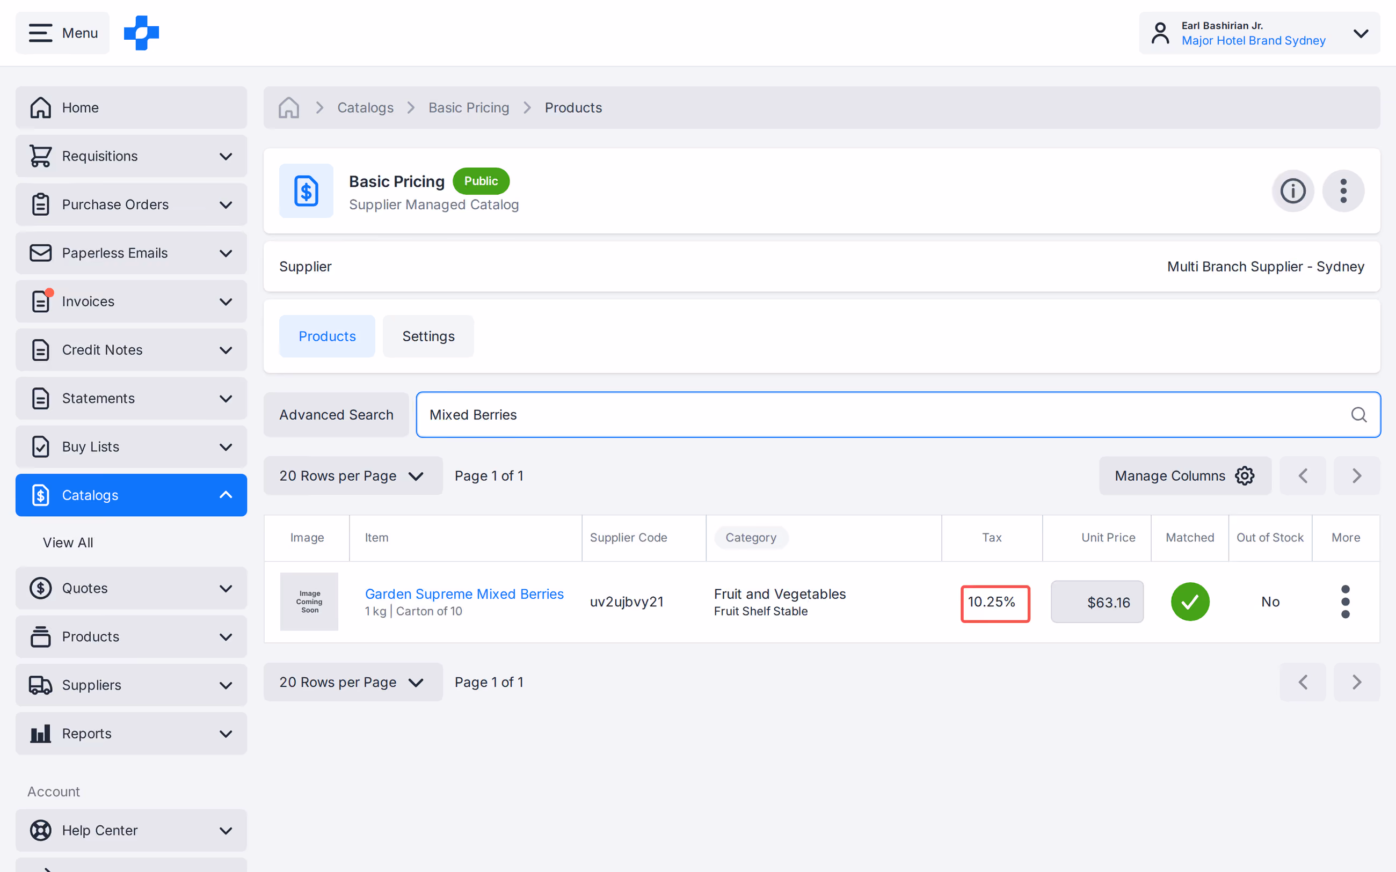Open Garden Supreme Mixed Berries product link
The image size is (1396, 872).
tap(464, 593)
